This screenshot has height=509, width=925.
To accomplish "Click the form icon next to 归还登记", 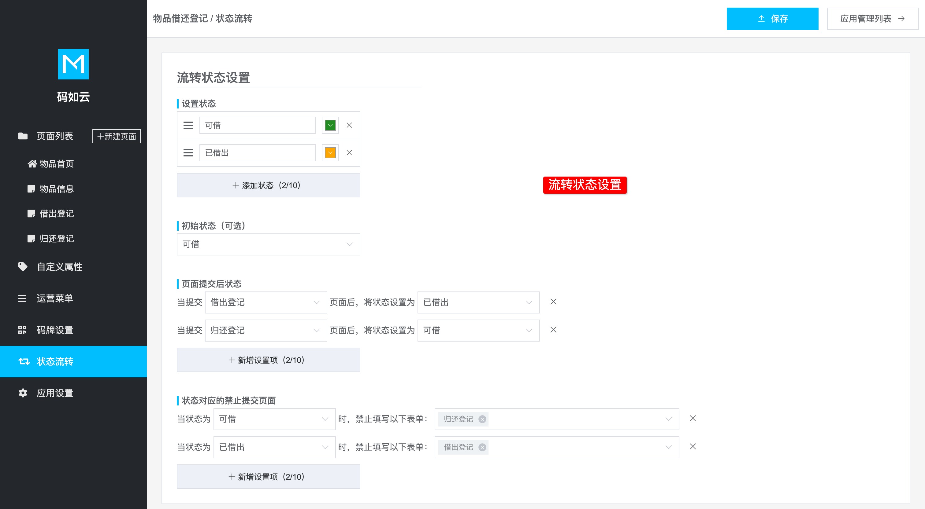I will (31, 239).
